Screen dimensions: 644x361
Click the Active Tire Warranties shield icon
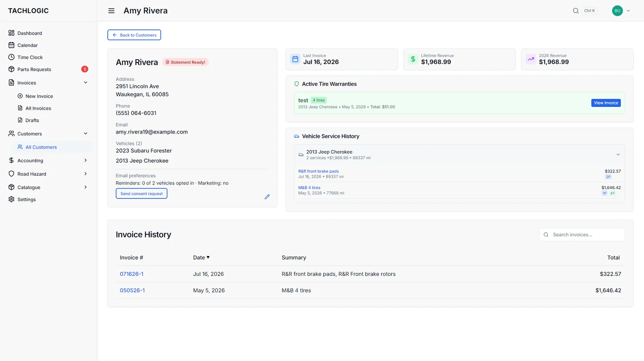297,84
